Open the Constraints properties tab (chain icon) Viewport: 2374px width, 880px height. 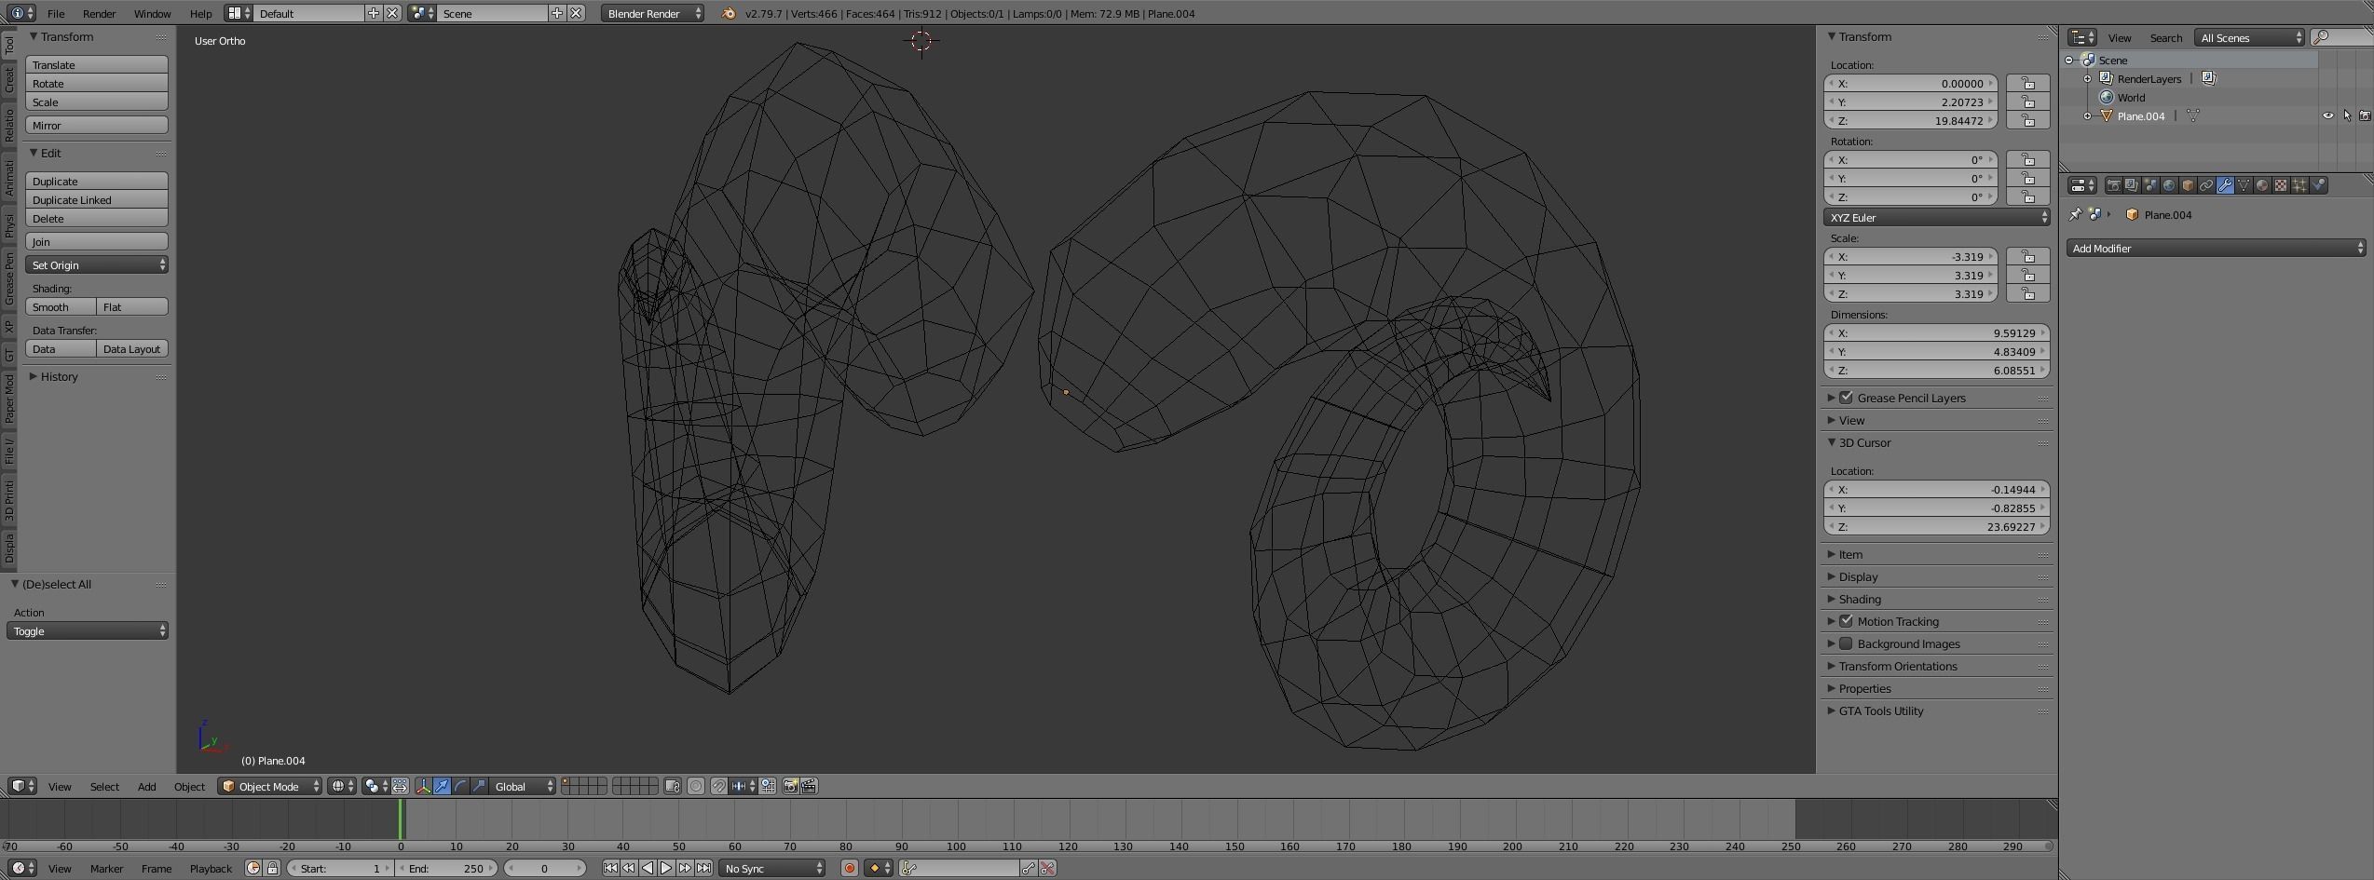pos(2206,185)
